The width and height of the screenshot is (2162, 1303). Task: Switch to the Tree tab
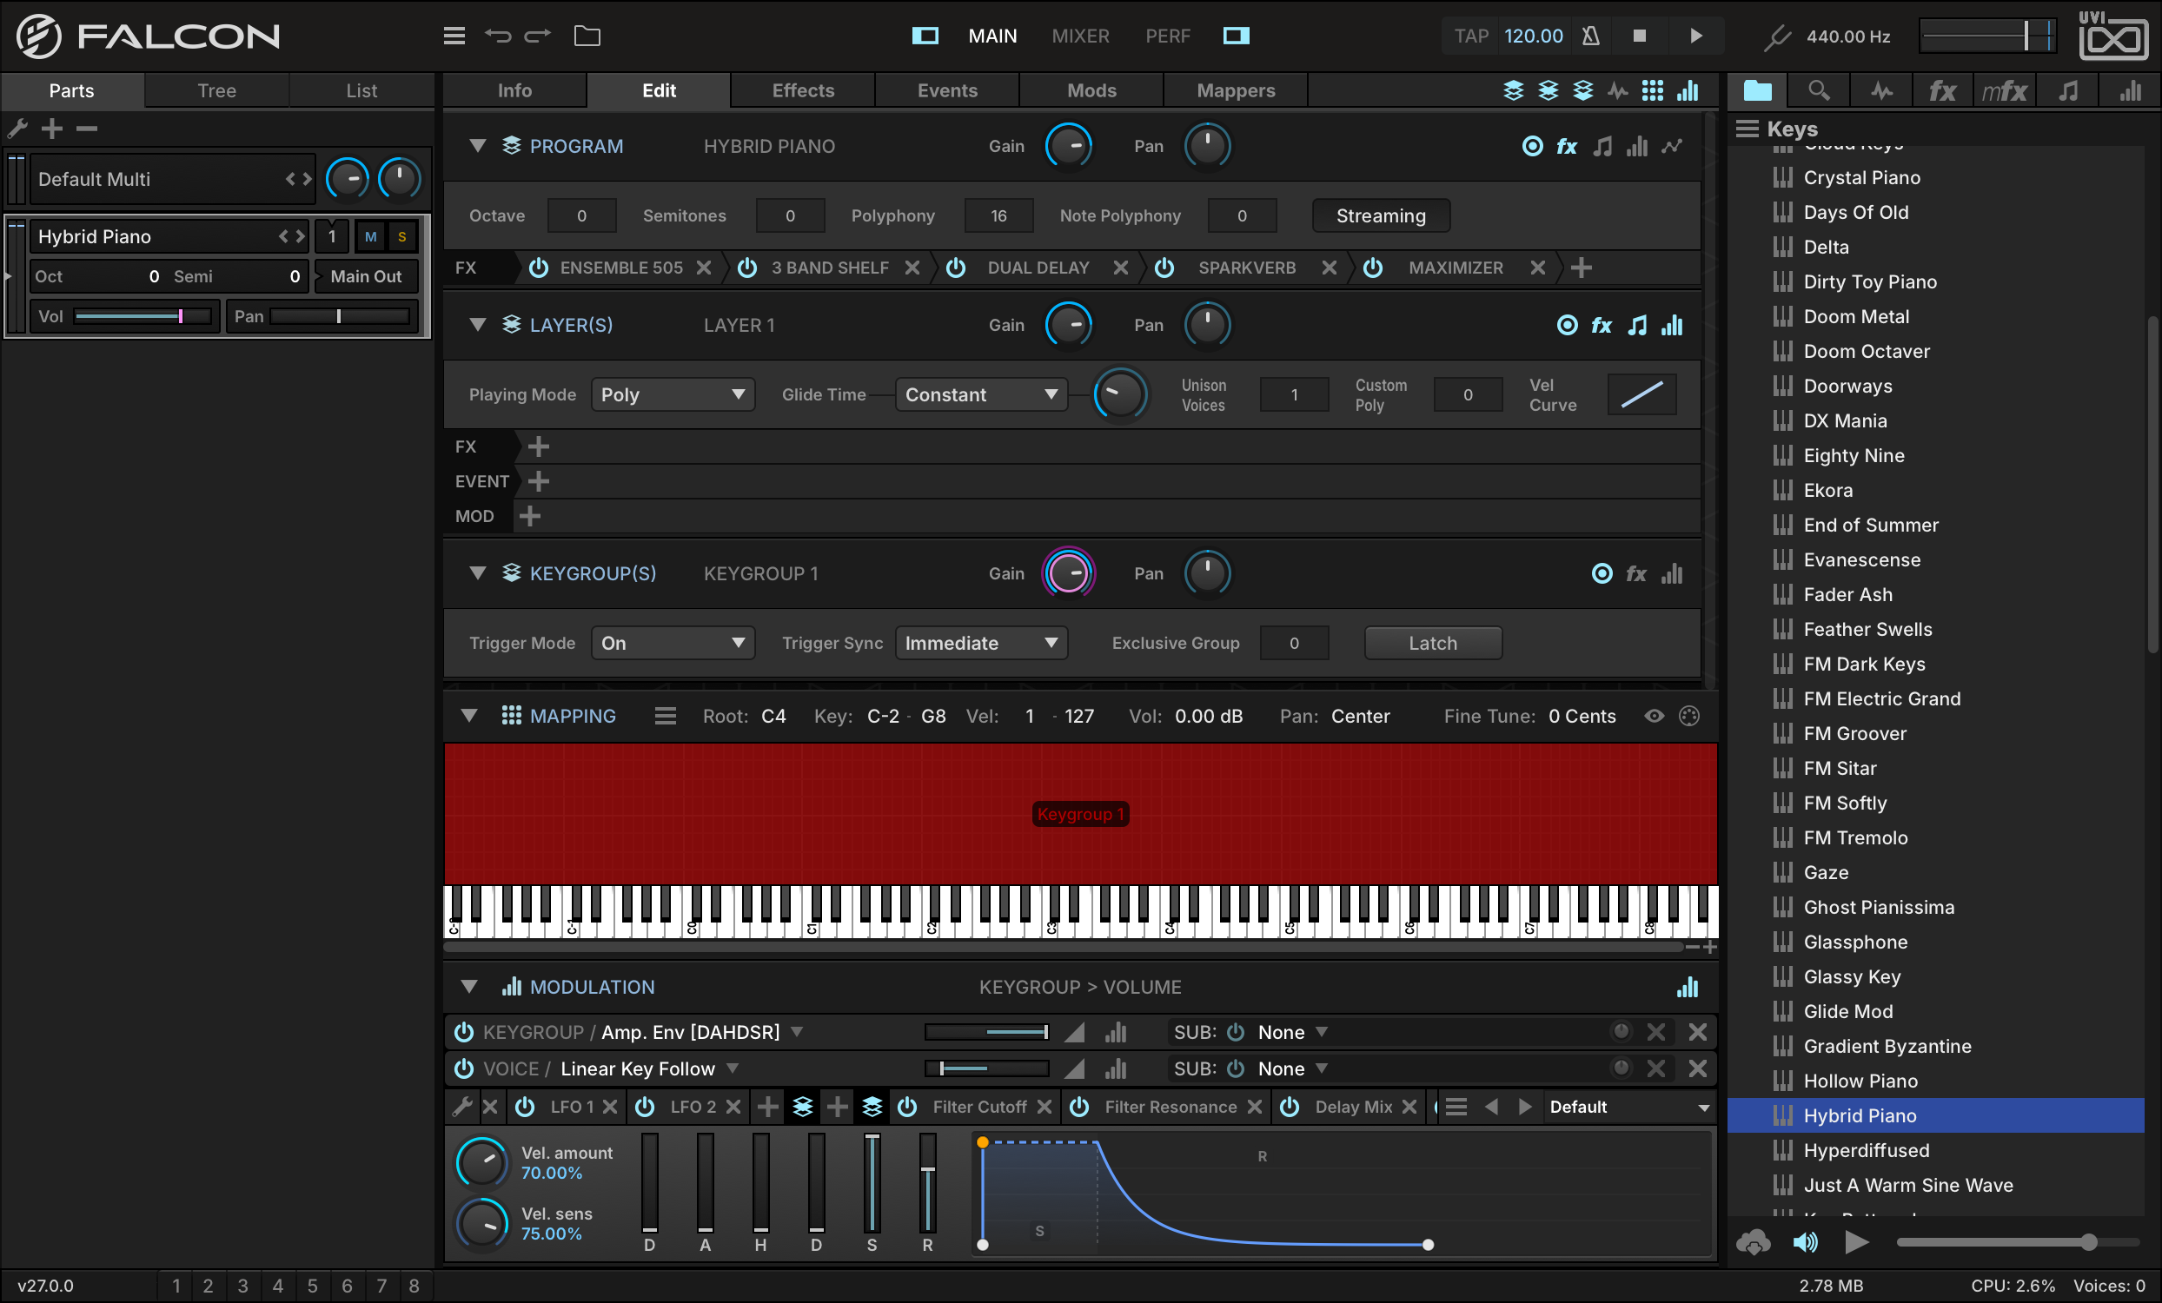(216, 90)
